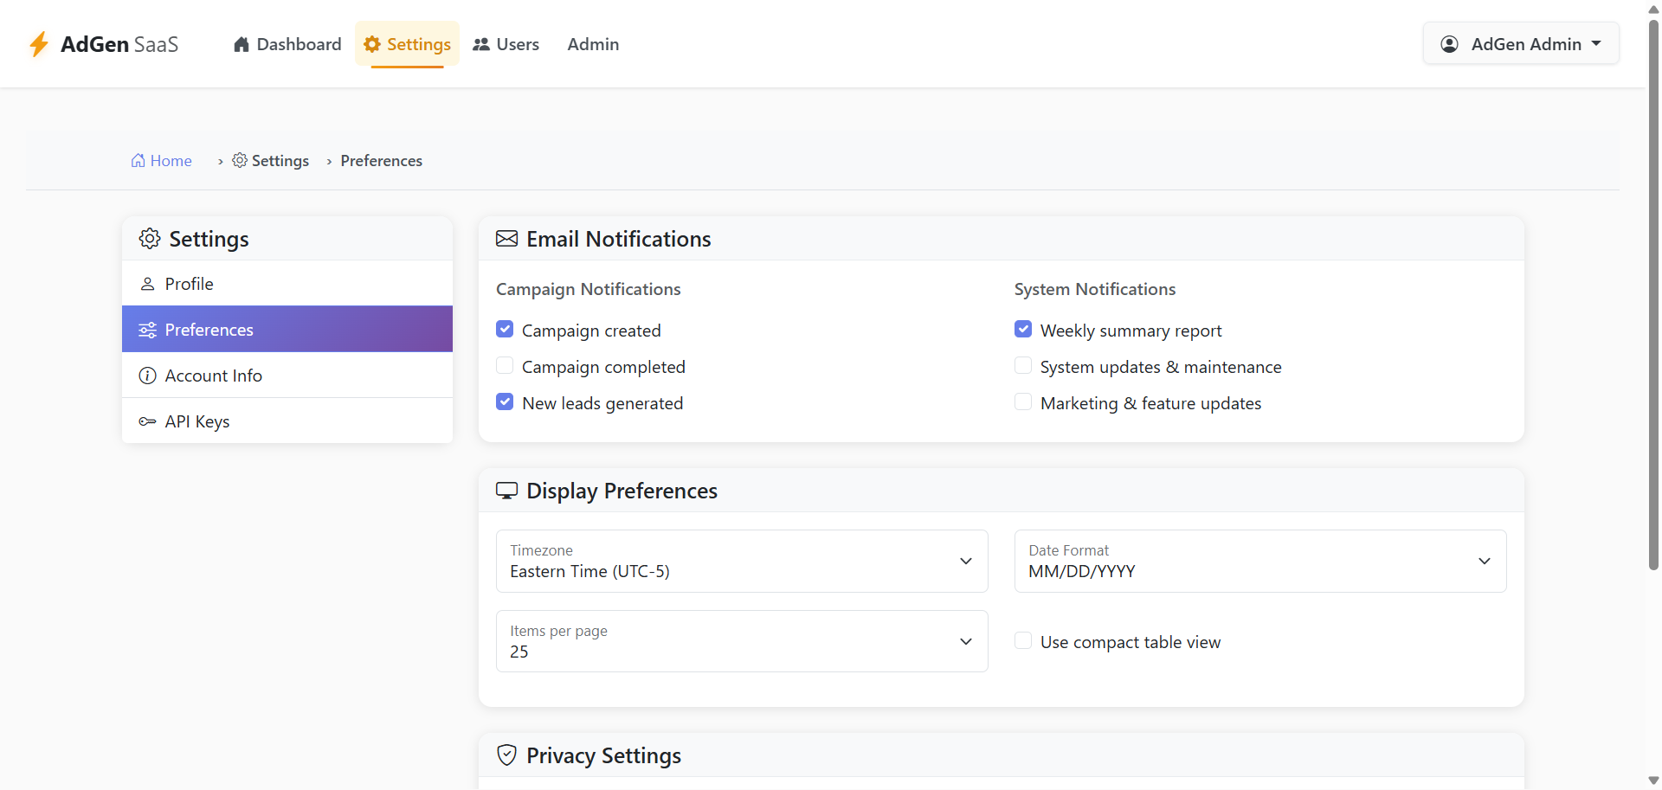Click the shield icon beside Privacy Settings

(507, 755)
